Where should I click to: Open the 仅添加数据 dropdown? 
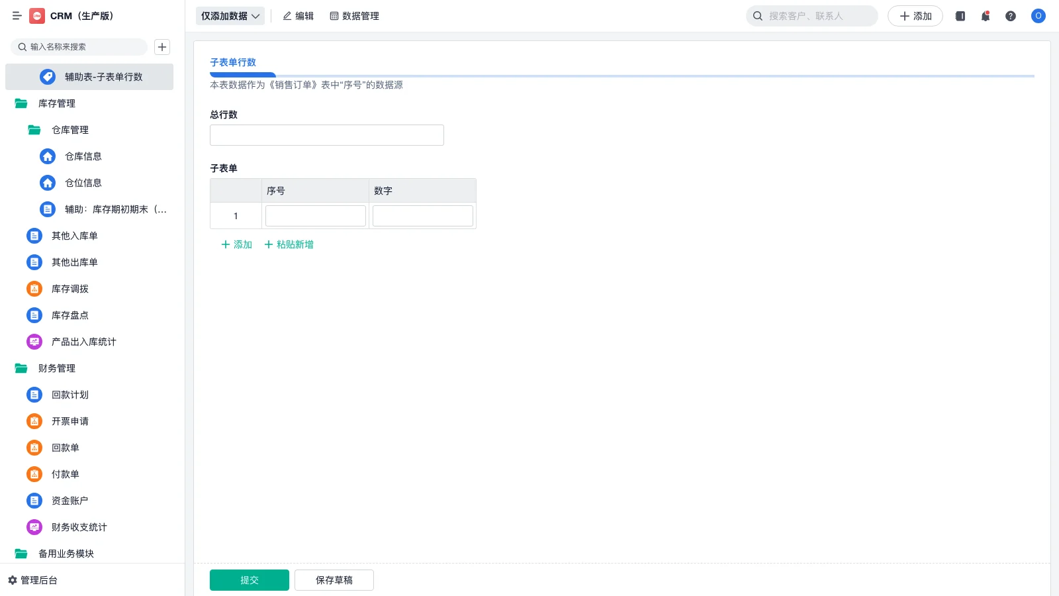point(230,15)
